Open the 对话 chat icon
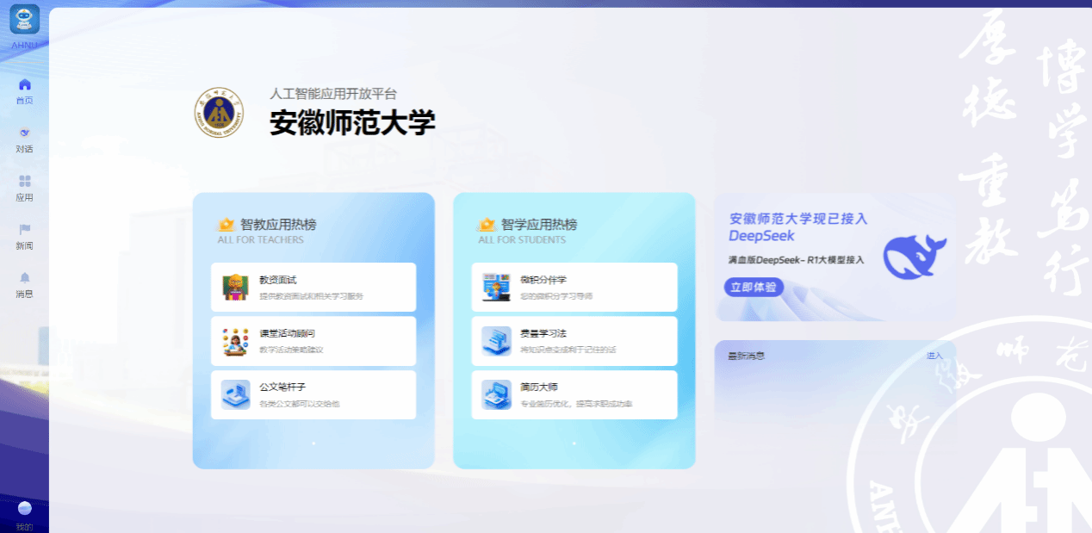The height and width of the screenshot is (533, 1092). 24,133
